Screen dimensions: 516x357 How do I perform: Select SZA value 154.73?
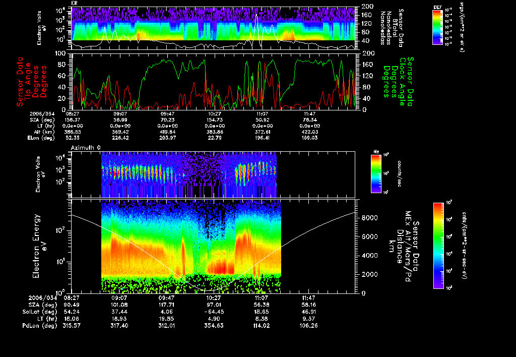tap(215, 120)
